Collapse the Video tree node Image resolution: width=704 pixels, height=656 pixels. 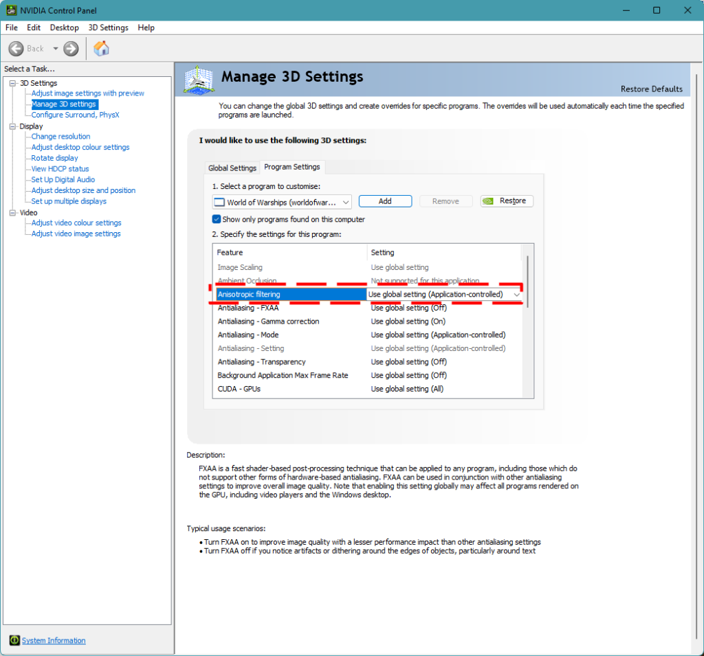coord(12,213)
